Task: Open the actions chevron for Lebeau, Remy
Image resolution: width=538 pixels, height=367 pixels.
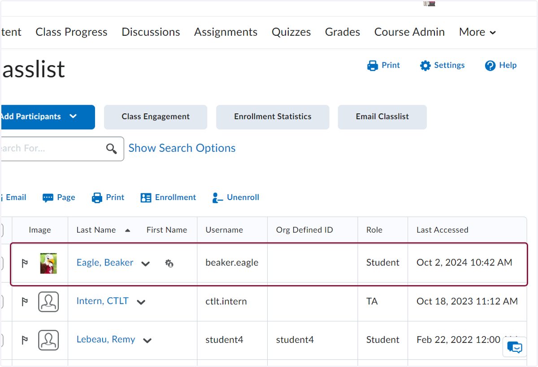Action: coord(147,341)
